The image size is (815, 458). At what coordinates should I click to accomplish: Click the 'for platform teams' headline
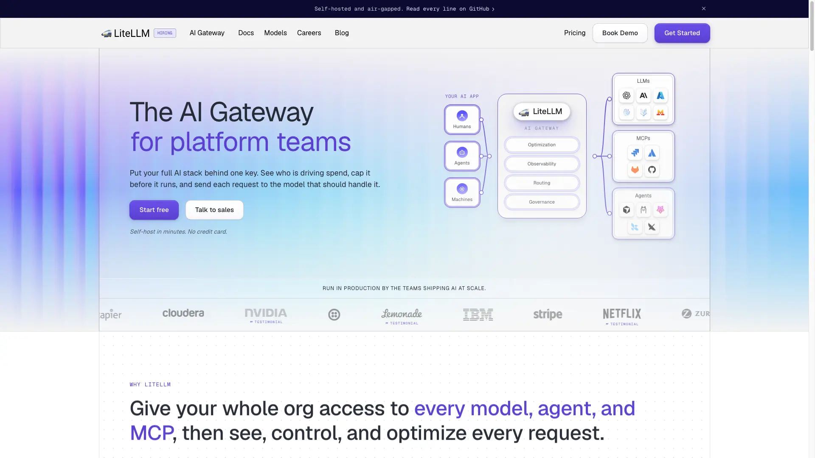click(x=241, y=142)
